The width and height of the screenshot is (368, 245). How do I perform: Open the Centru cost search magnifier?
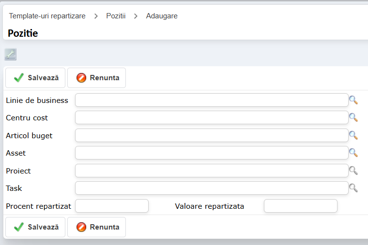coord(353,117)
